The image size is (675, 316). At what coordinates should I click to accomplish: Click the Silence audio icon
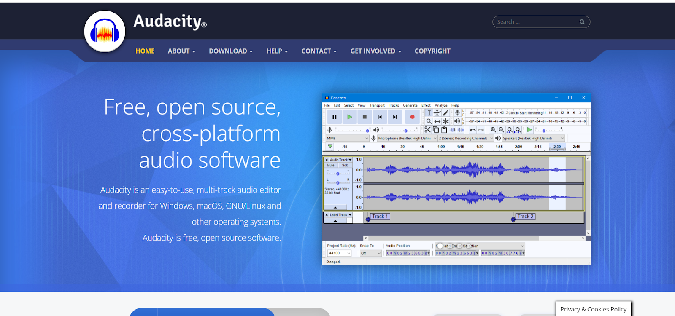tap(461, 130)
